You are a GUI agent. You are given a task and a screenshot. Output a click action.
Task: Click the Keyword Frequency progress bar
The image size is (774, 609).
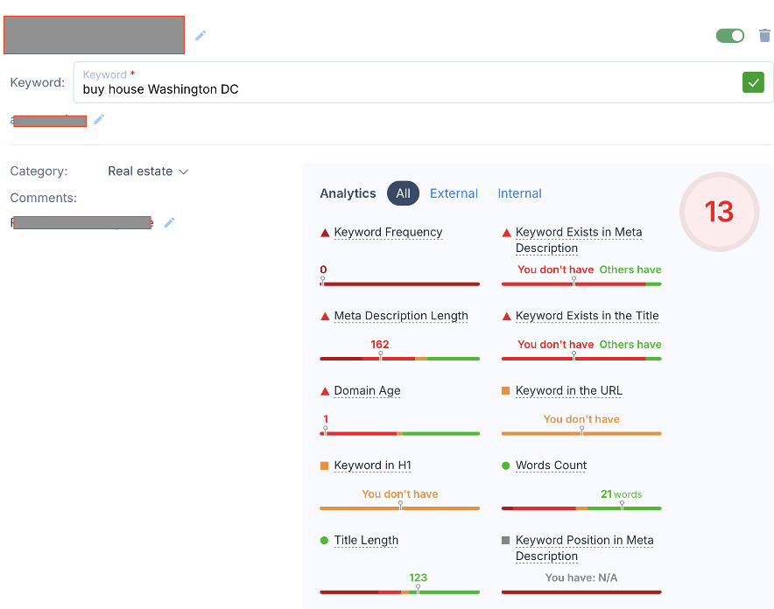(400, 284)
